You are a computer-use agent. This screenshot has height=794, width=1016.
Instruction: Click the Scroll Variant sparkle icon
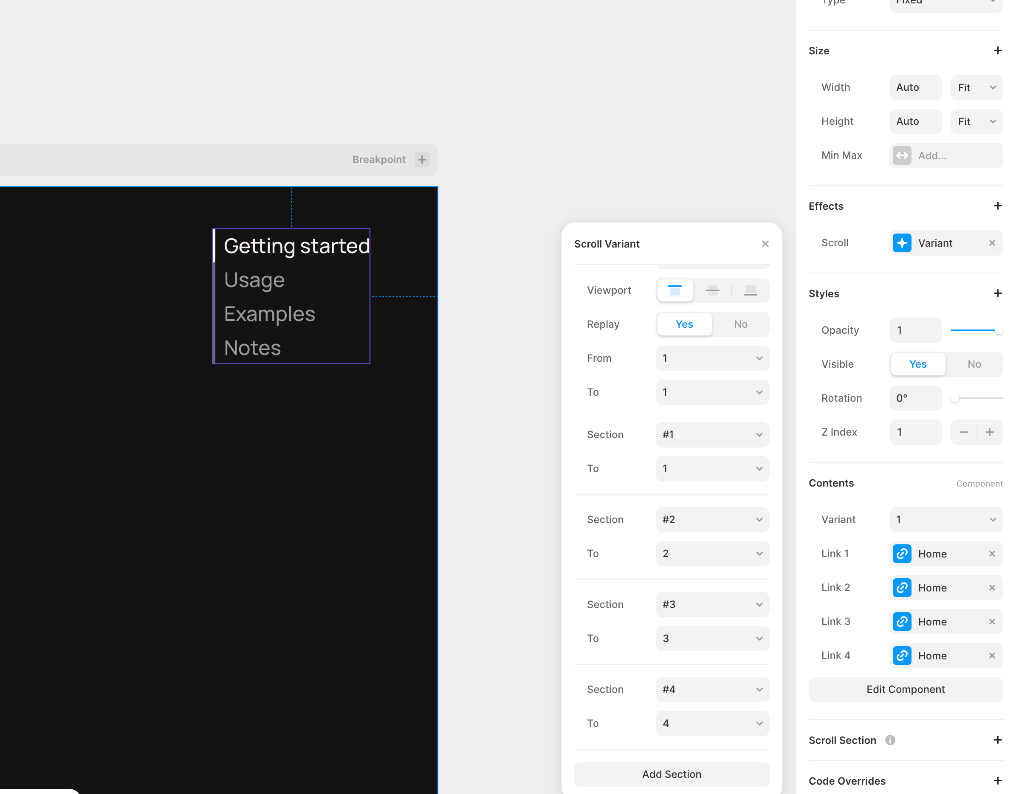coord(902,243)
